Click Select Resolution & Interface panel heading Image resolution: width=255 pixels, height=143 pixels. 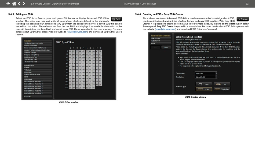pyautogui.click(x=189, y=37)
